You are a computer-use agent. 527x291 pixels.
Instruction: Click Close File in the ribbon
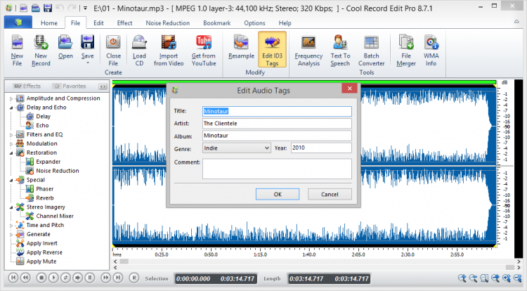[x=113, y=51]
